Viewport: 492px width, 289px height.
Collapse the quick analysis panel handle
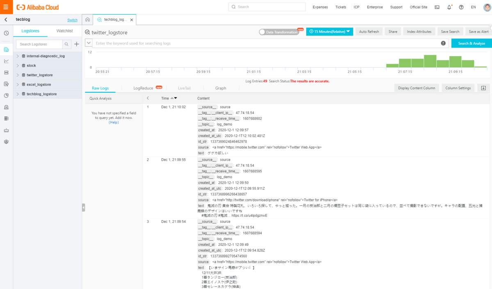[83, 207]
